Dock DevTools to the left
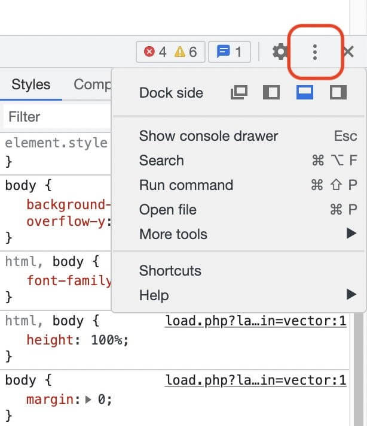Viewport: 367px width, 426px height. (x=271, y=92)
